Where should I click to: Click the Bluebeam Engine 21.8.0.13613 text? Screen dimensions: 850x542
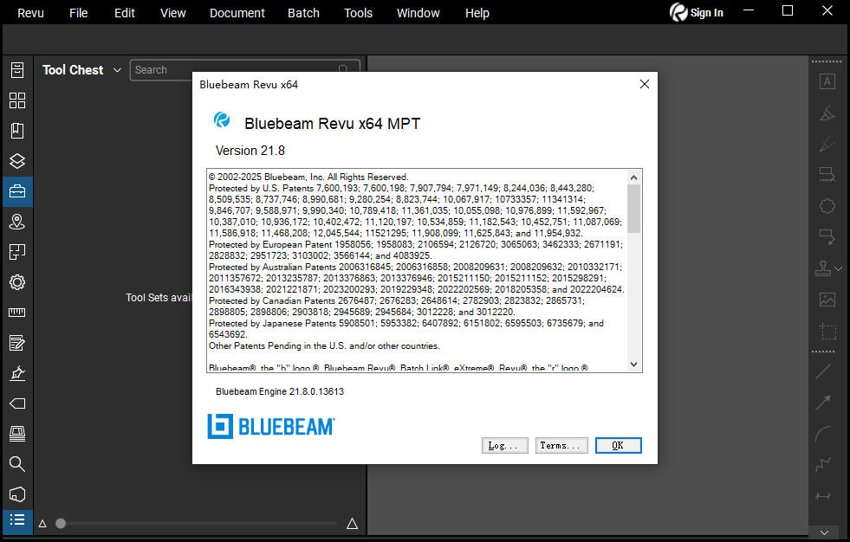[x=280, y=391]
